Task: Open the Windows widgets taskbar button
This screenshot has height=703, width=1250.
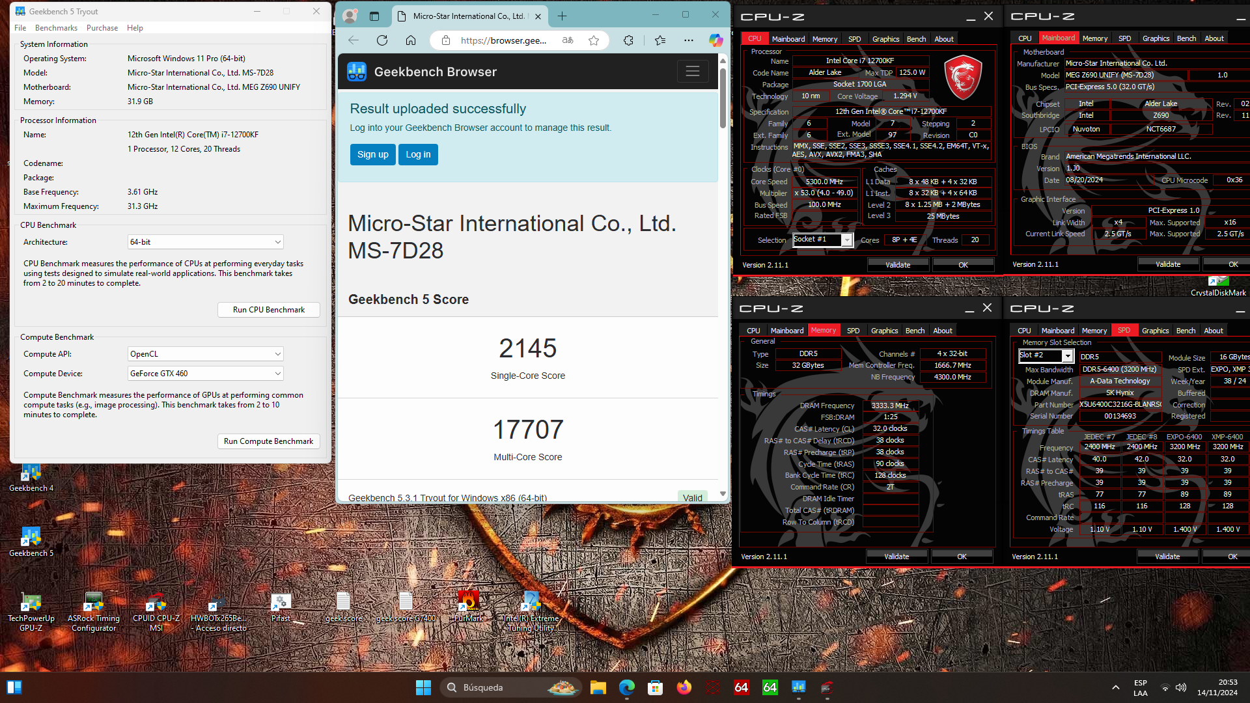Action: click(x=14, y=687)
